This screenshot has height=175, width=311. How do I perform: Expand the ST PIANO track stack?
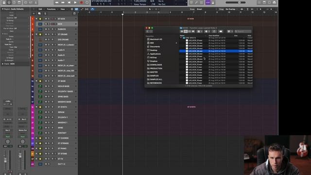(36, 148)
